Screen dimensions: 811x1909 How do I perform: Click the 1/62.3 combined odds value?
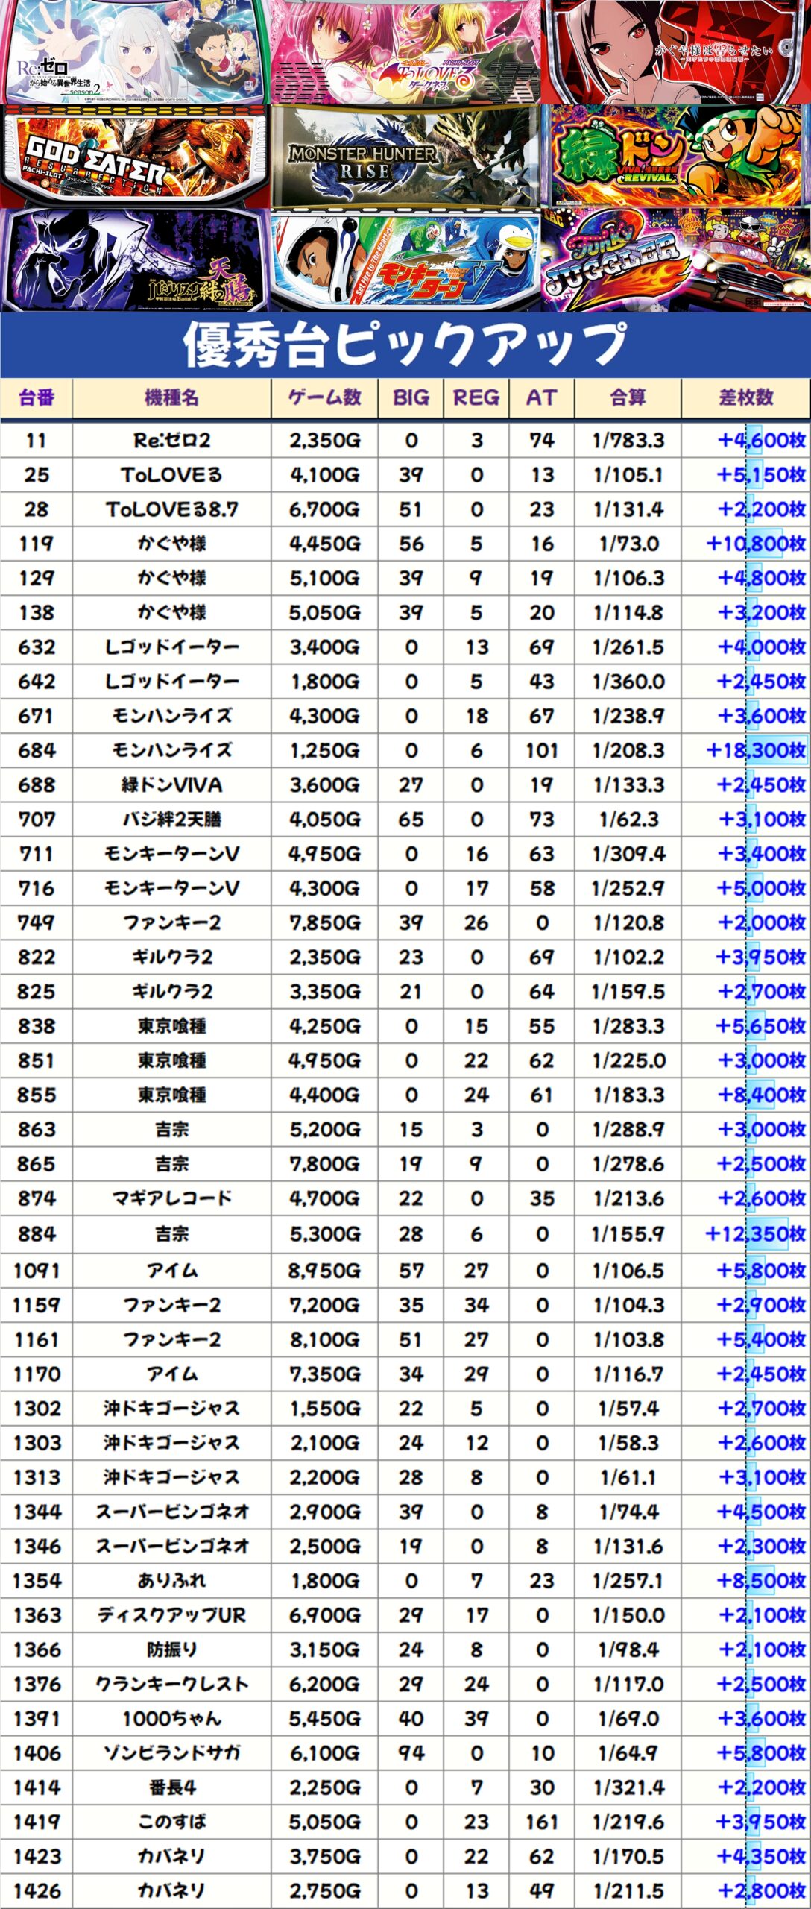[x=628, y=820]
